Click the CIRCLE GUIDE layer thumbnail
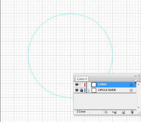 point(94,90)
